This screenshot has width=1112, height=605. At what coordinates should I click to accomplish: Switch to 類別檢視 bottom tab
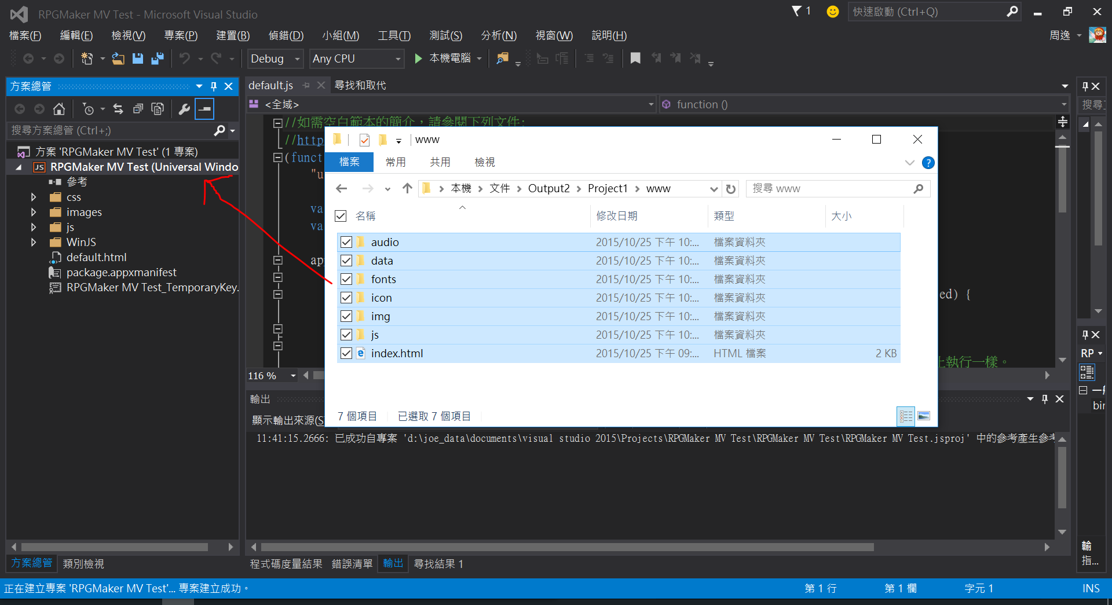coord(83,563)
